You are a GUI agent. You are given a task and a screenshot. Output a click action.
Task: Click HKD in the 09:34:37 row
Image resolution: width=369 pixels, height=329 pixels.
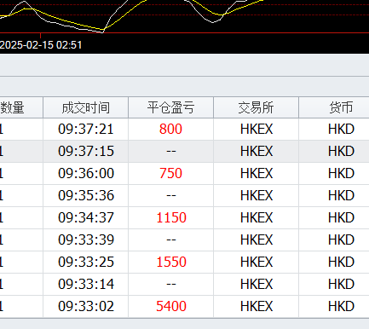(341, 217)
